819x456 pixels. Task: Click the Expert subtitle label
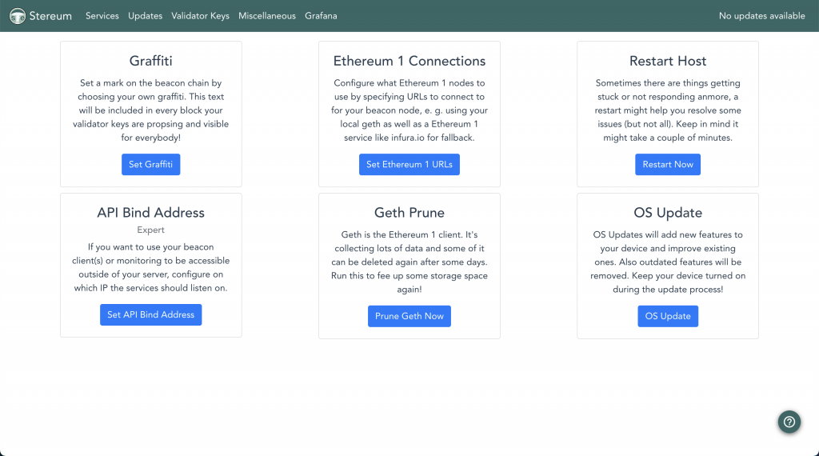(151, 230)
